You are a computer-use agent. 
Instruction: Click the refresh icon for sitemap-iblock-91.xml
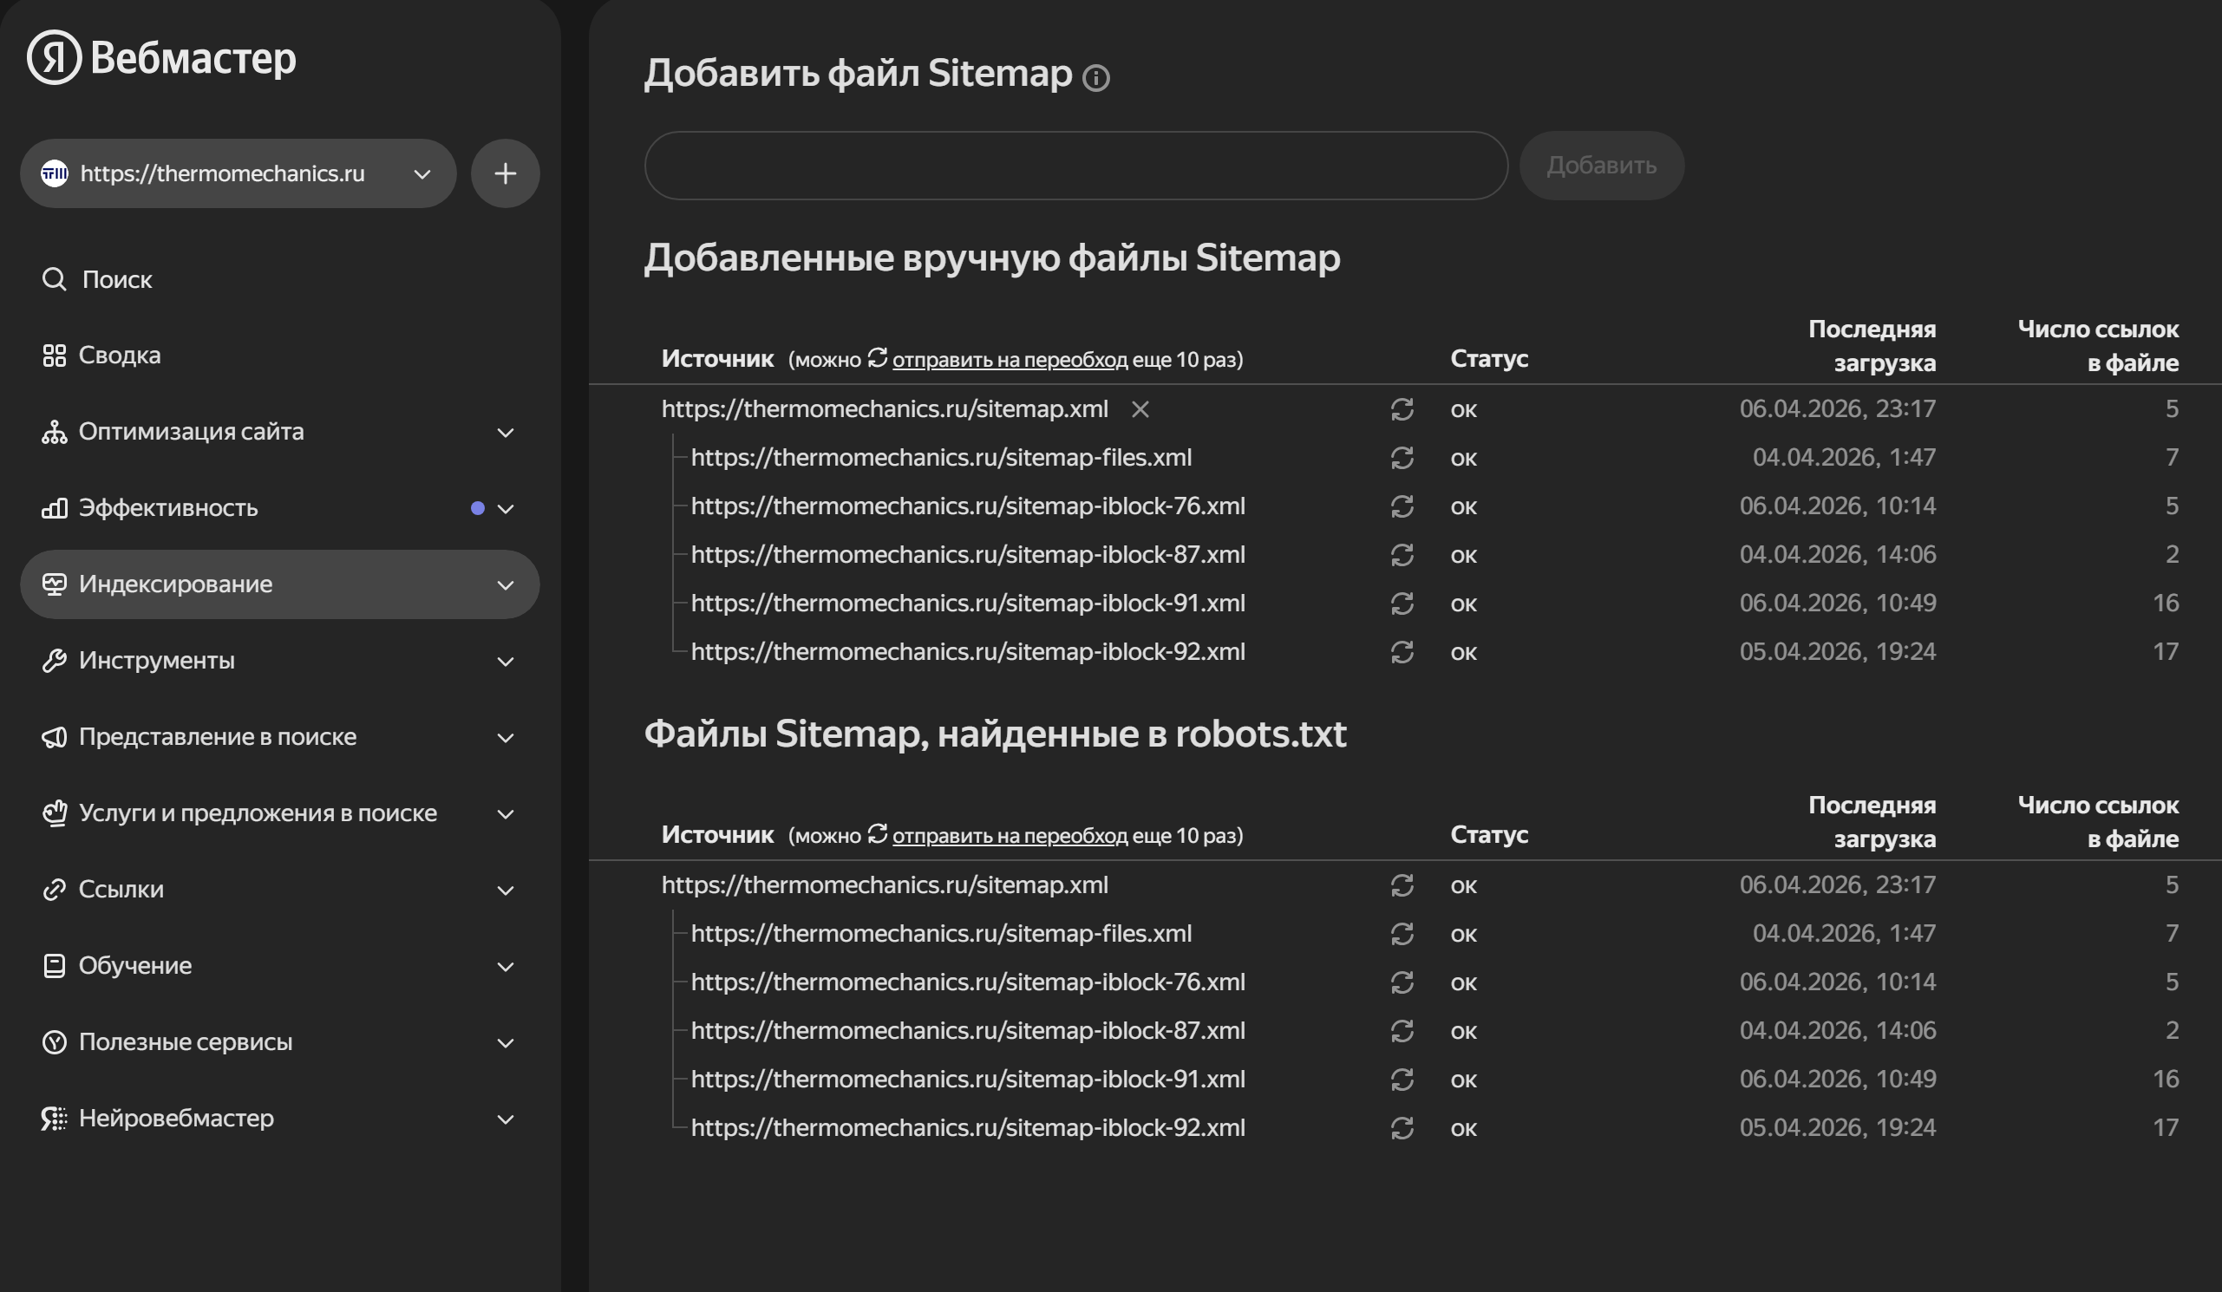pos(1402,604)
